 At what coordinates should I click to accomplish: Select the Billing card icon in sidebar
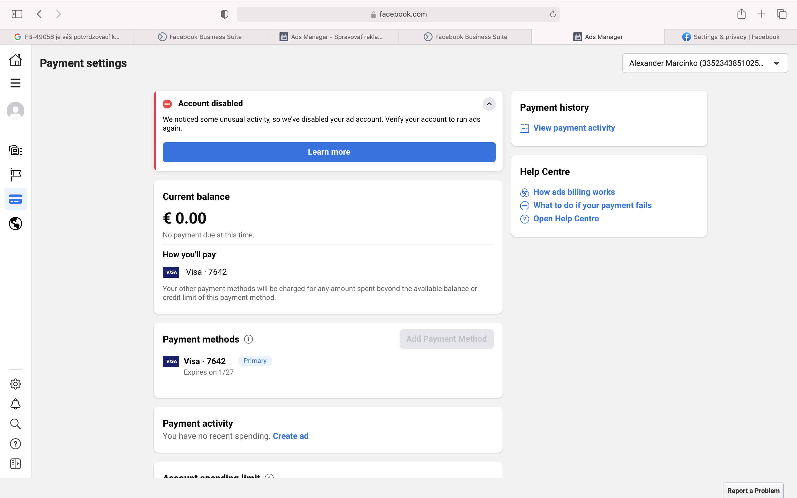pos(15,199)
